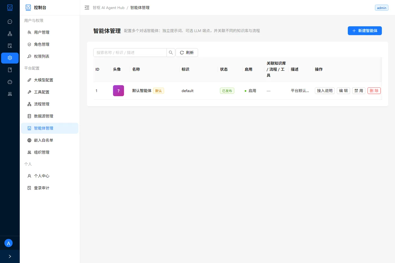Open the book icon in left rail

coord(10,70)
